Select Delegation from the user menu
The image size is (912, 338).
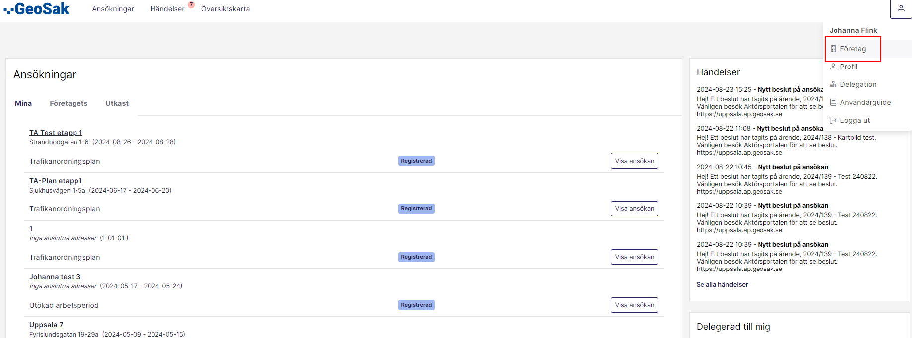858,84
